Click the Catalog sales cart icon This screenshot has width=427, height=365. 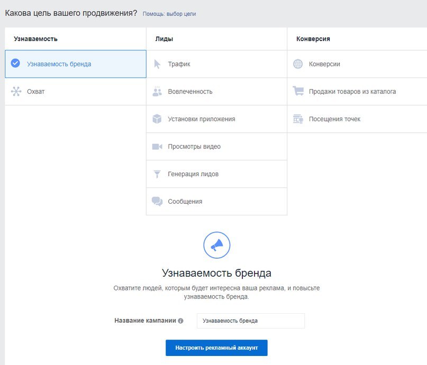pos(298,92)
